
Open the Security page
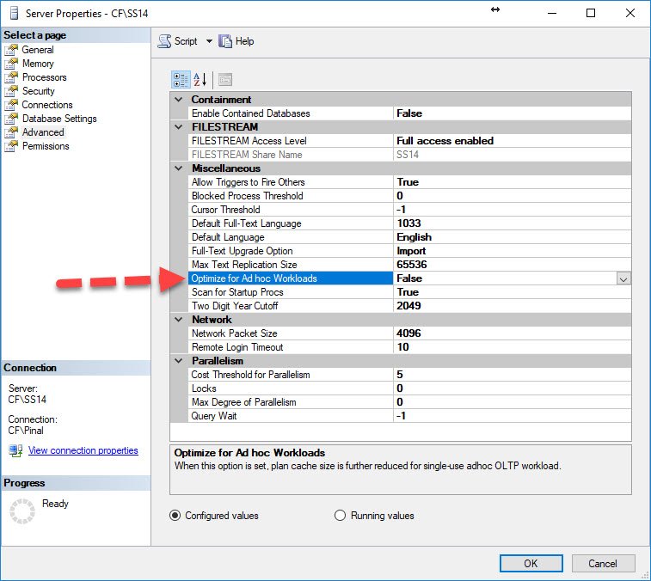point(39,91)
